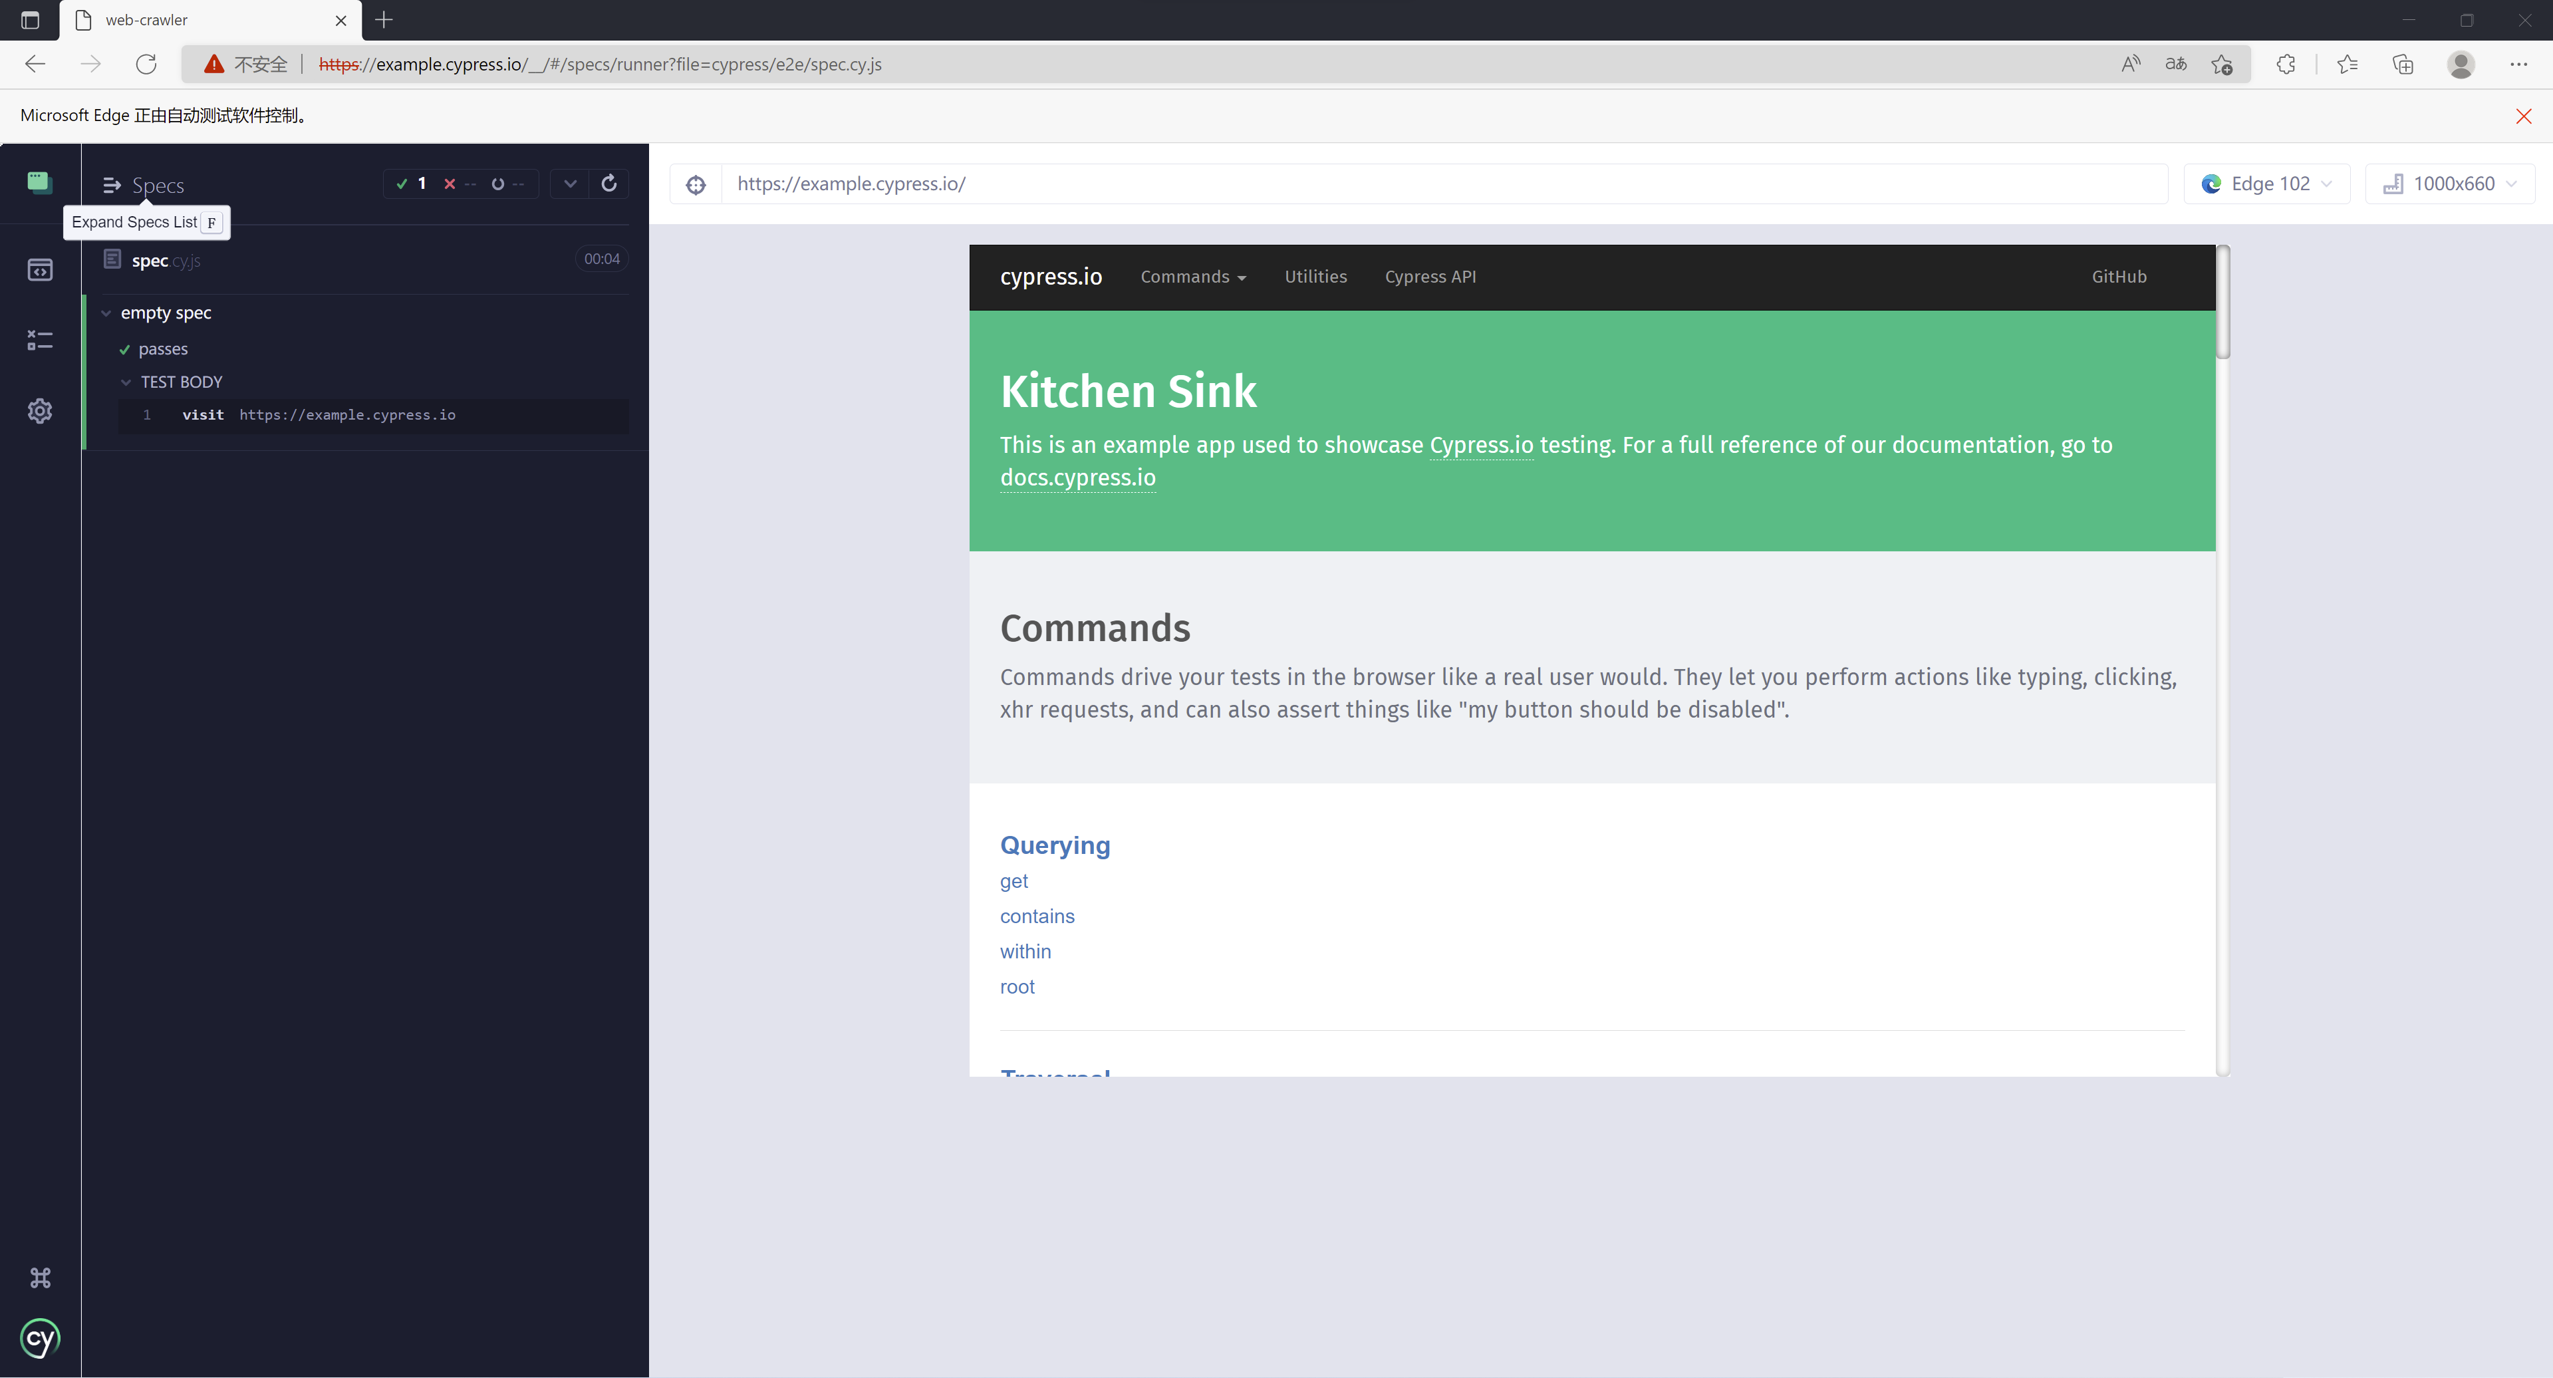
Task: Open the selector playground crosshair icon
Action: [696, 184]
